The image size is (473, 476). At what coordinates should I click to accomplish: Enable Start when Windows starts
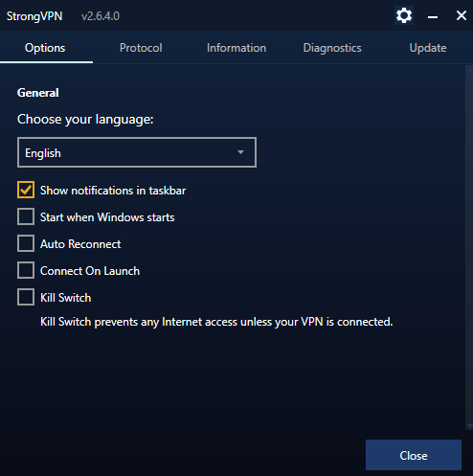point(26,216)
